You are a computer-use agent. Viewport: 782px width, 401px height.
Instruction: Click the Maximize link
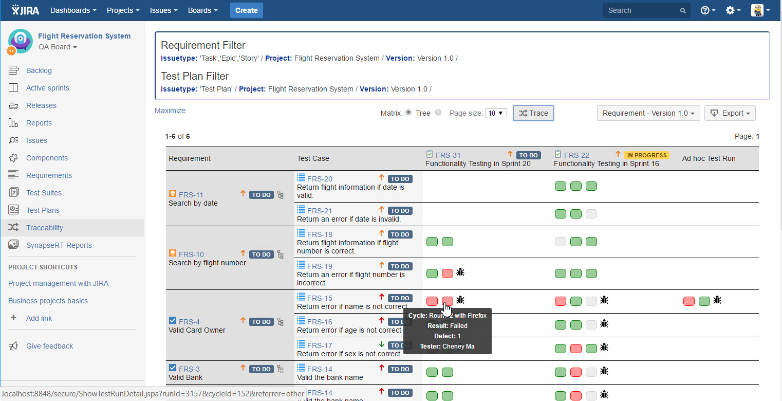pos(170,111)
